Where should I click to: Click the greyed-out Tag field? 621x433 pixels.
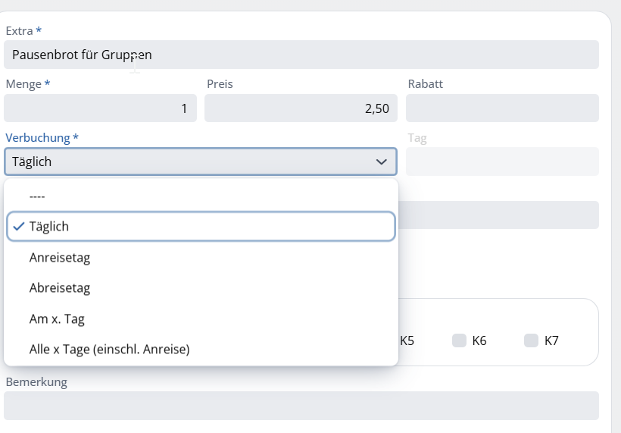[x=502, y=162]
